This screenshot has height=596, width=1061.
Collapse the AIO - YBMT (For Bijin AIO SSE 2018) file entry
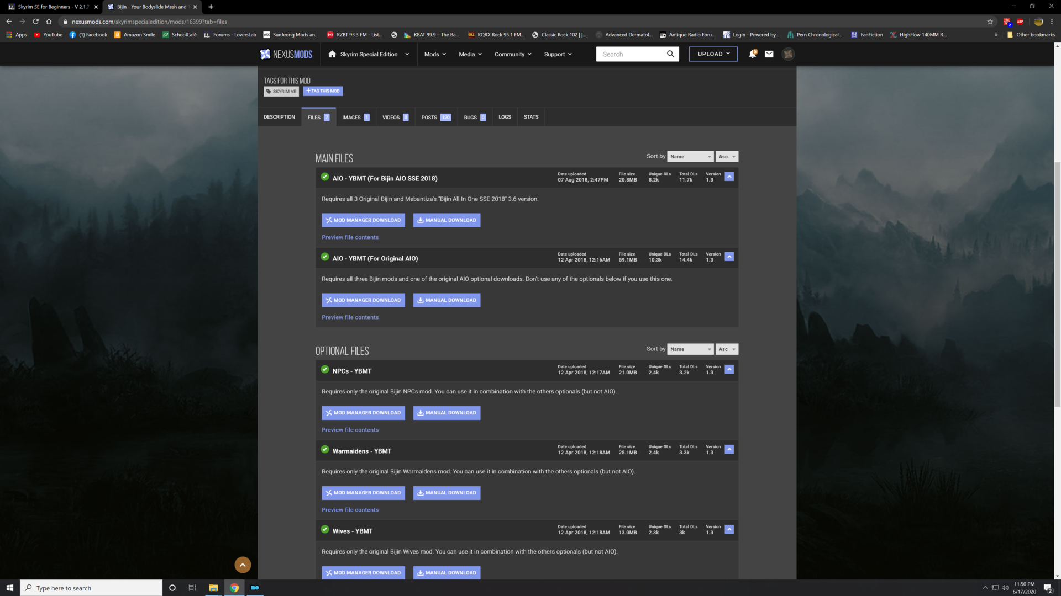[729, 177]
